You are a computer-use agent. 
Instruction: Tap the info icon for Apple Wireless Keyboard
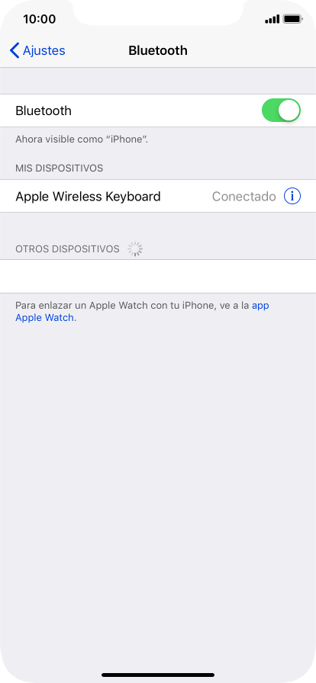point(292,197)
